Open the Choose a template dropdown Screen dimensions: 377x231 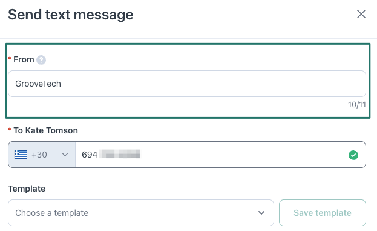click(140, 213)
